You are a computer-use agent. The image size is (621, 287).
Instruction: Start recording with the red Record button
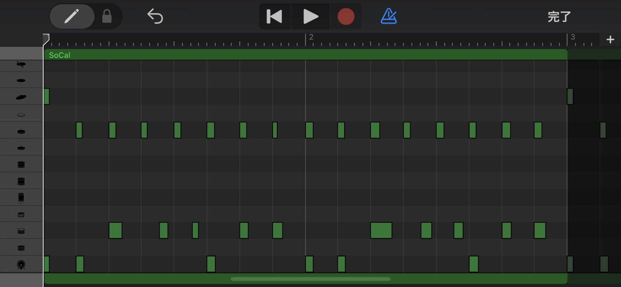pyautogui.click(x=346, y=17)
